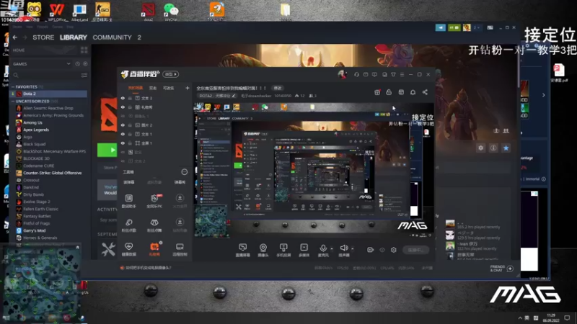Viewport: 577px width, 324px height.
Task: Click the favorite star icon on Dota 2 page
Action: pos(506,148)
